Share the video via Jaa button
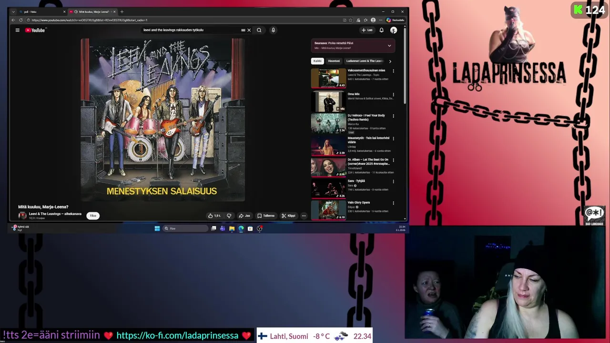Image resolution: width=610 pixels, height=343 pixels. point(244,216)
